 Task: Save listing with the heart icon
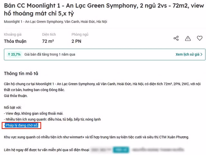pyautogui.click(x=199, y=38)
